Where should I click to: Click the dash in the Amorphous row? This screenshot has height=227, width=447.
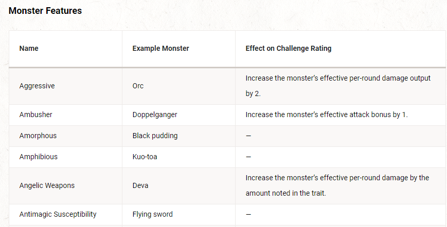(248, 136)
